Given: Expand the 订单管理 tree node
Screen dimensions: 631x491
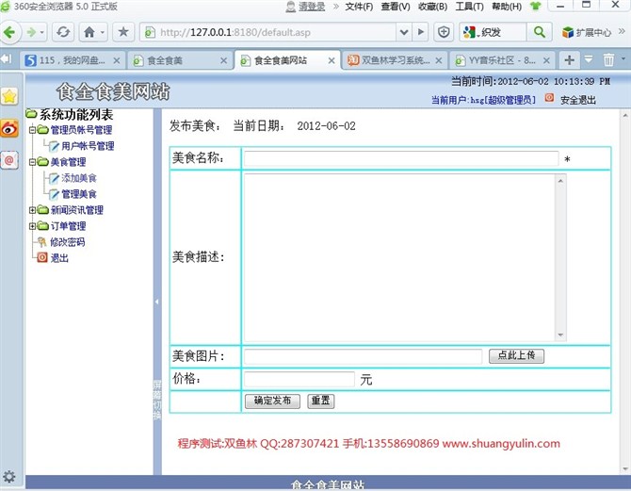Looking at the screenshot, I should tap(32, 226).
